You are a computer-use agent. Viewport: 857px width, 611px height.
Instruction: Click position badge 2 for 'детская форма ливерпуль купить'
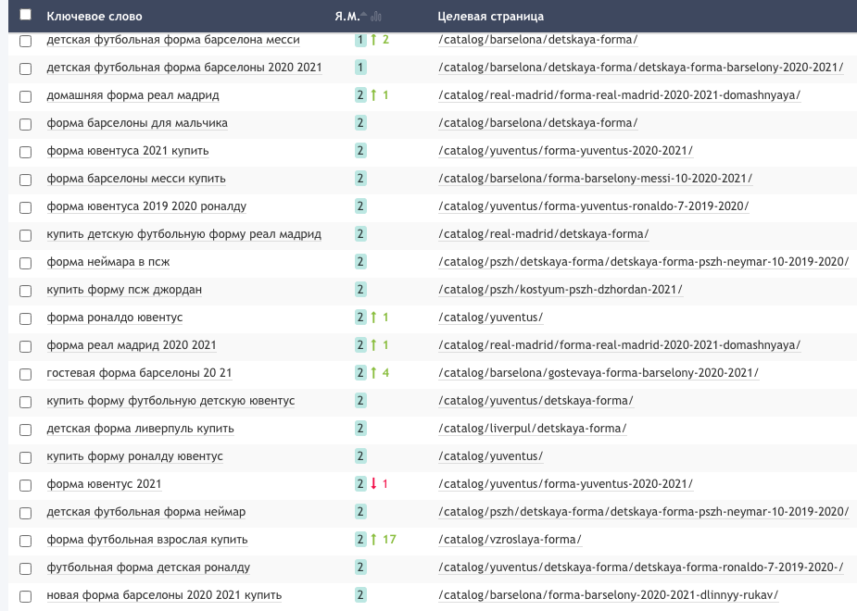coord(360,429)
